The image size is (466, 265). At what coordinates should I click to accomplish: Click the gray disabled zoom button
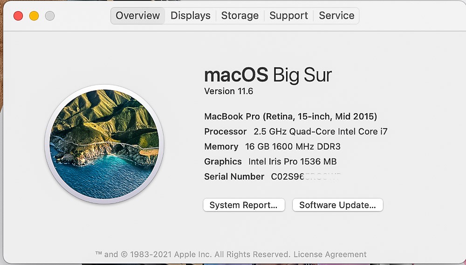(50, 16)
